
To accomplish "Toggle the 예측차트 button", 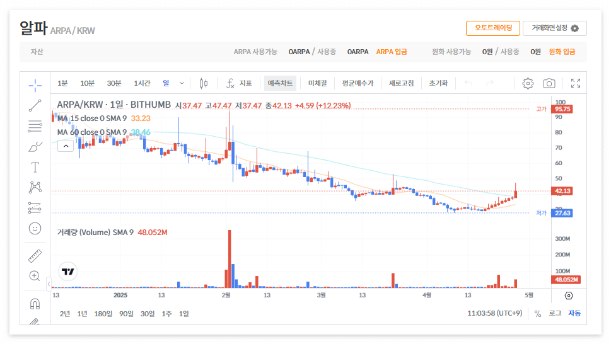I will 280,83.
